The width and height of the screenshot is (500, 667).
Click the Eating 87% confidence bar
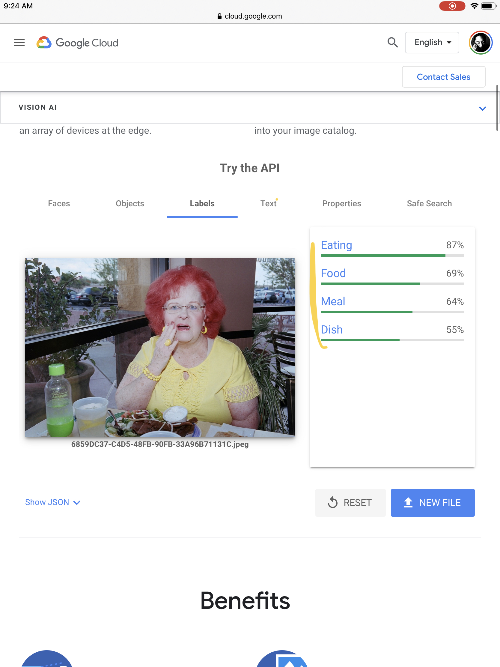tap(392, 256)
